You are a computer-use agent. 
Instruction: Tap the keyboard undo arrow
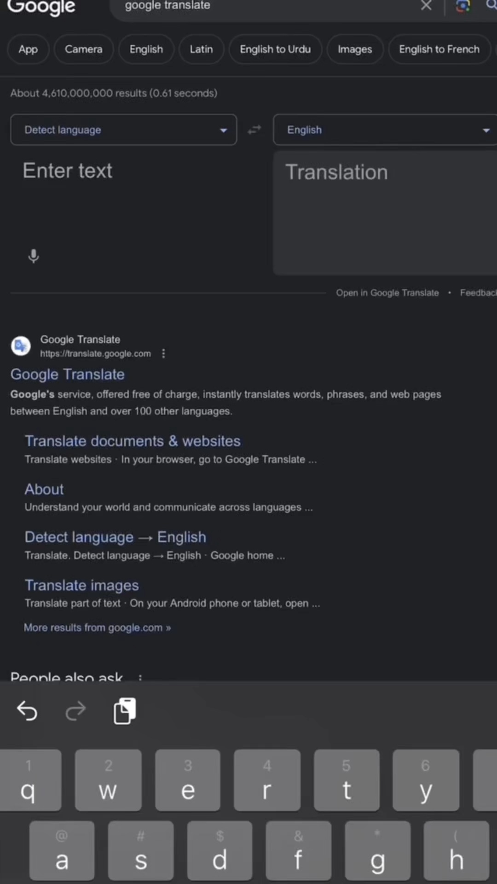(27, 711)
